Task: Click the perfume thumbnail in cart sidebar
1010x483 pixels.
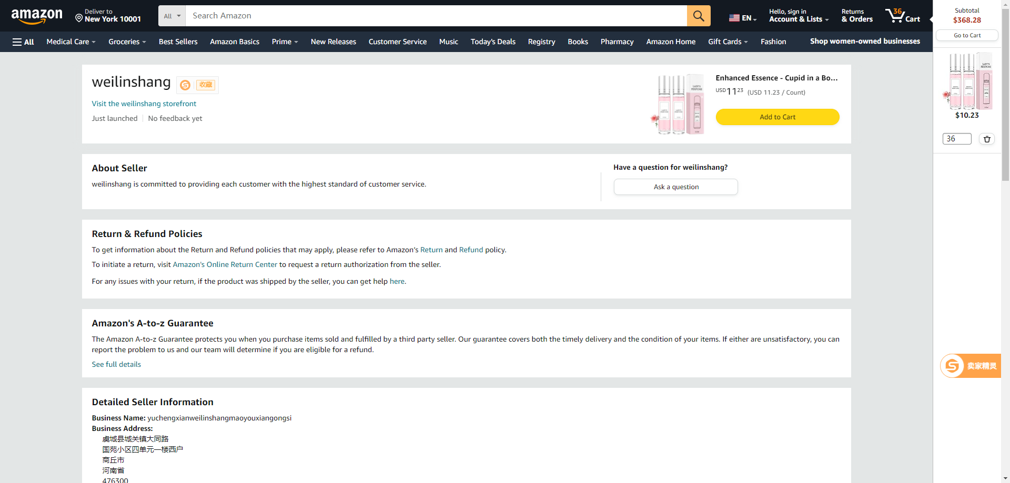Action: 967,80
